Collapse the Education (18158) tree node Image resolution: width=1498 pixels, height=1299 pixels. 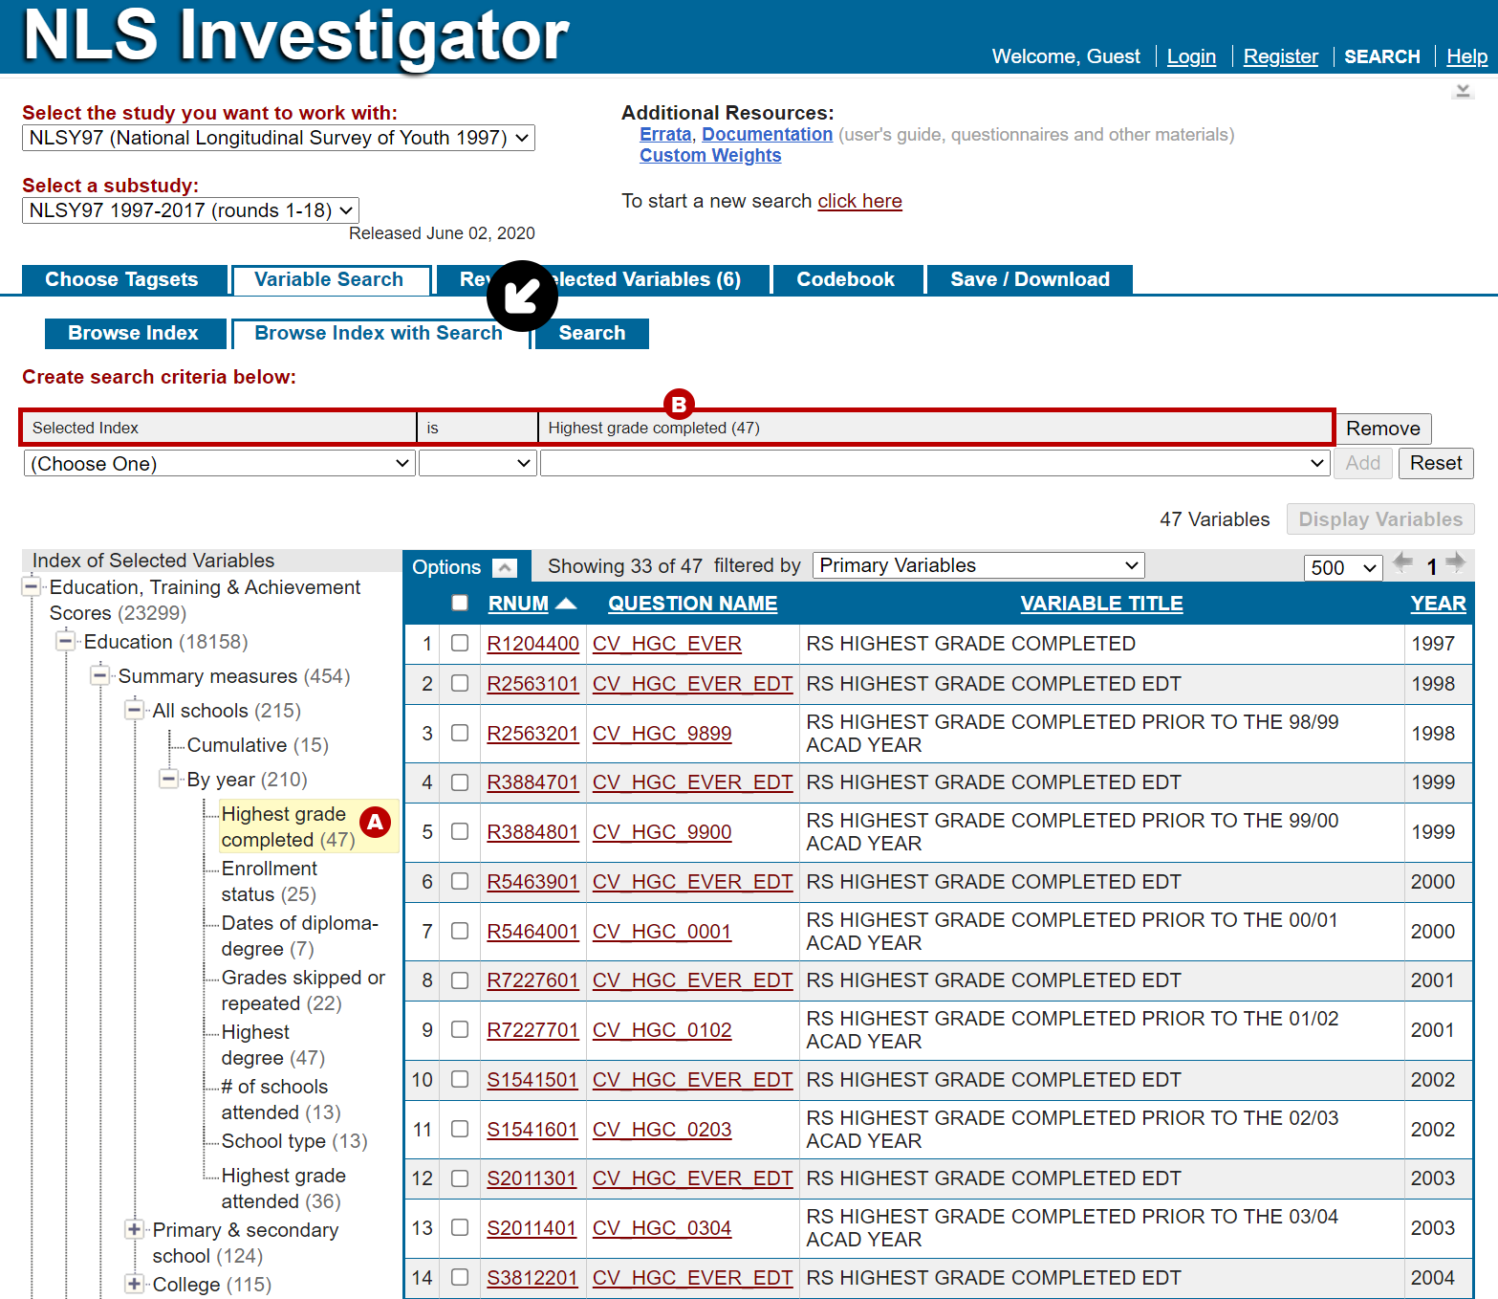66,641
